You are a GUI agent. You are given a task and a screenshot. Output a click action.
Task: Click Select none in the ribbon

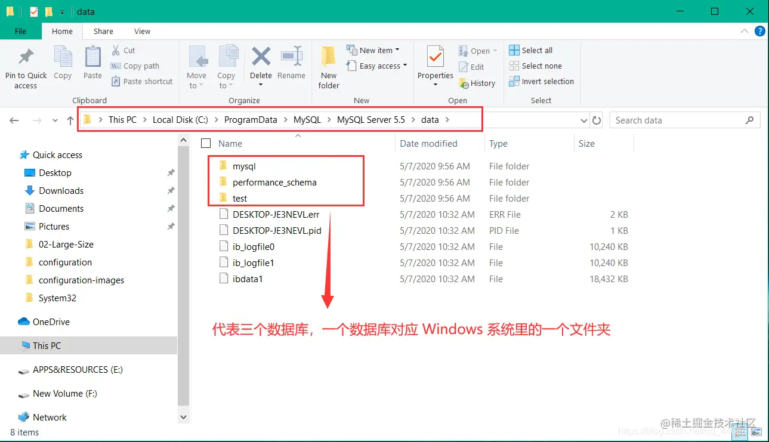(535, 66)
